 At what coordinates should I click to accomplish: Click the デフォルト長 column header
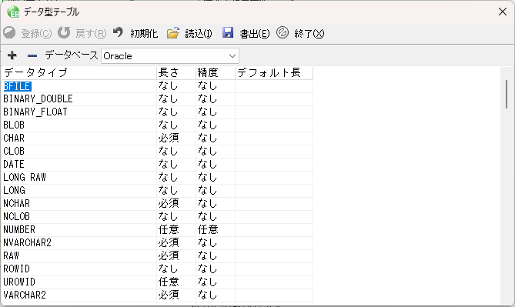pyautogui.click(x=274, y=73)
